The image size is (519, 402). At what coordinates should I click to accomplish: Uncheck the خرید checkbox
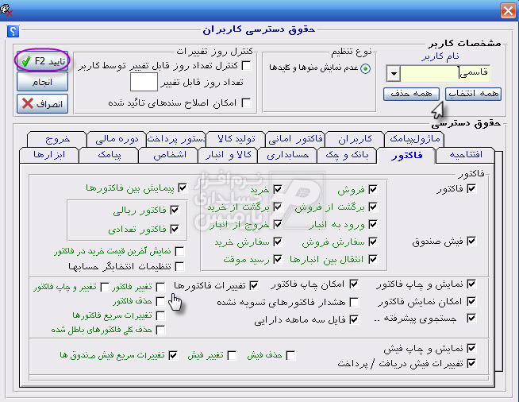(278, 189)
